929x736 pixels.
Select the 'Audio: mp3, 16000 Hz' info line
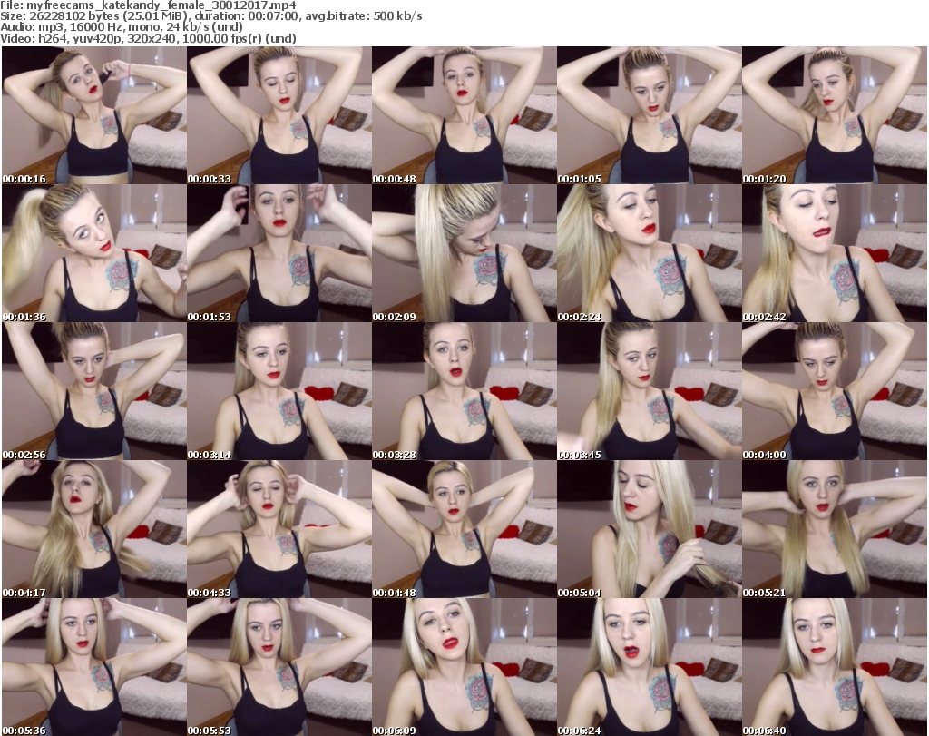(x=122, y=27)
